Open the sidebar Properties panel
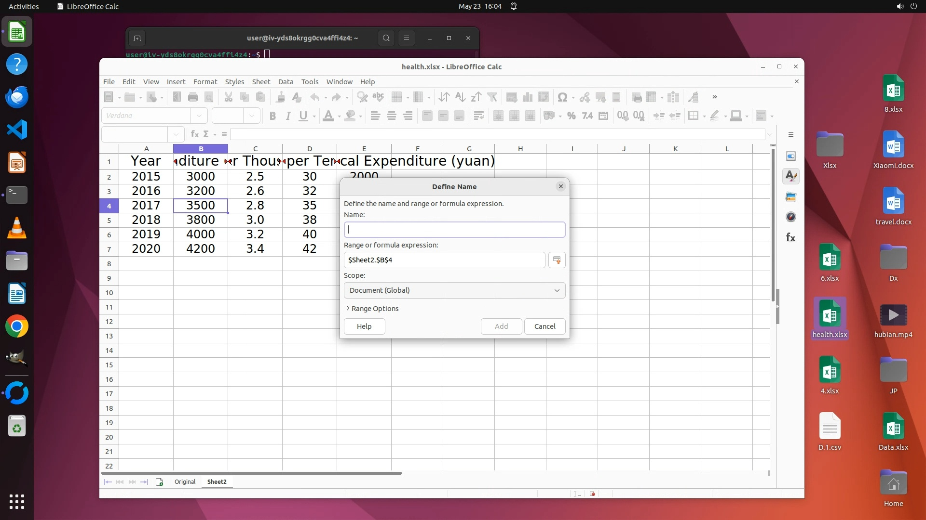The image size is (926, 520). [x=790, y=156]
